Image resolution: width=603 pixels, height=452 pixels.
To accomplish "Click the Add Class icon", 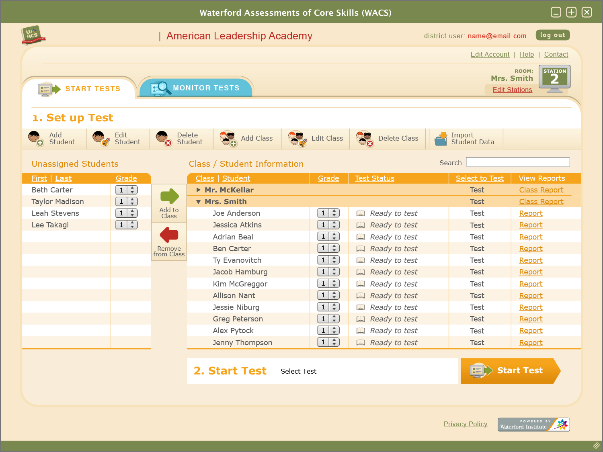I will [228, 139].
